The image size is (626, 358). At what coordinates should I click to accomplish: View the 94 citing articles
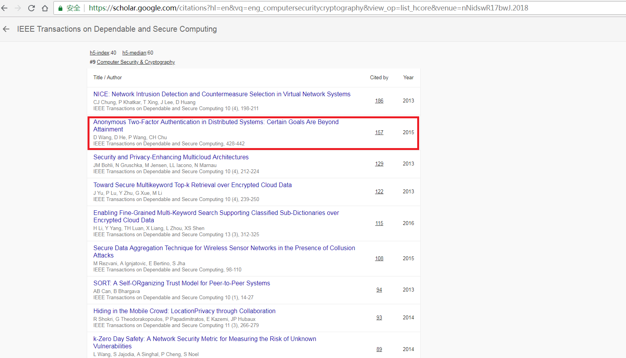click(x=379, y=290)
